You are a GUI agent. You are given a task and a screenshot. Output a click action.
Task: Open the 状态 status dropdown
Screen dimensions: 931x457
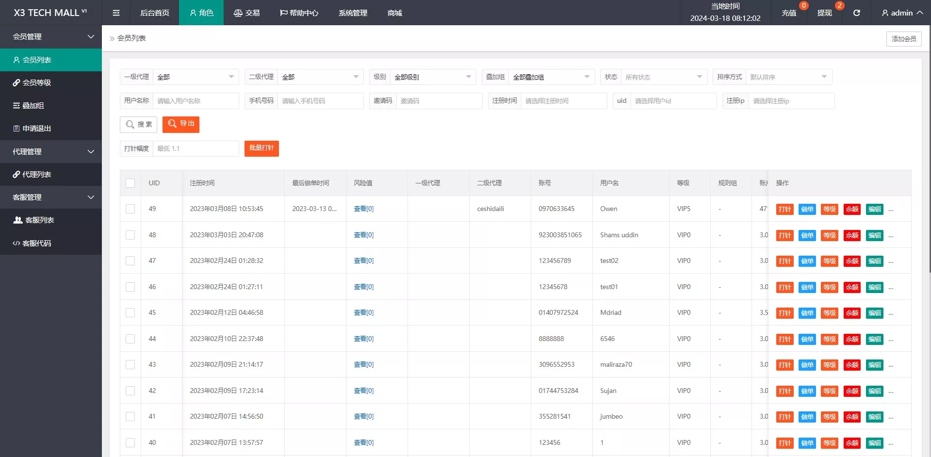[663, 77]
